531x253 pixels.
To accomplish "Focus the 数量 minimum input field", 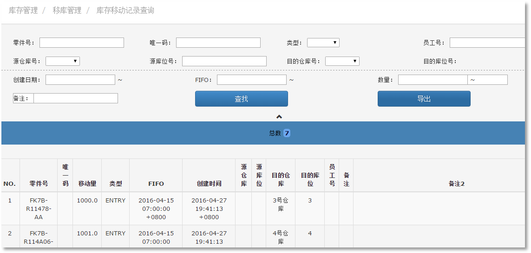I will [433, 80].
